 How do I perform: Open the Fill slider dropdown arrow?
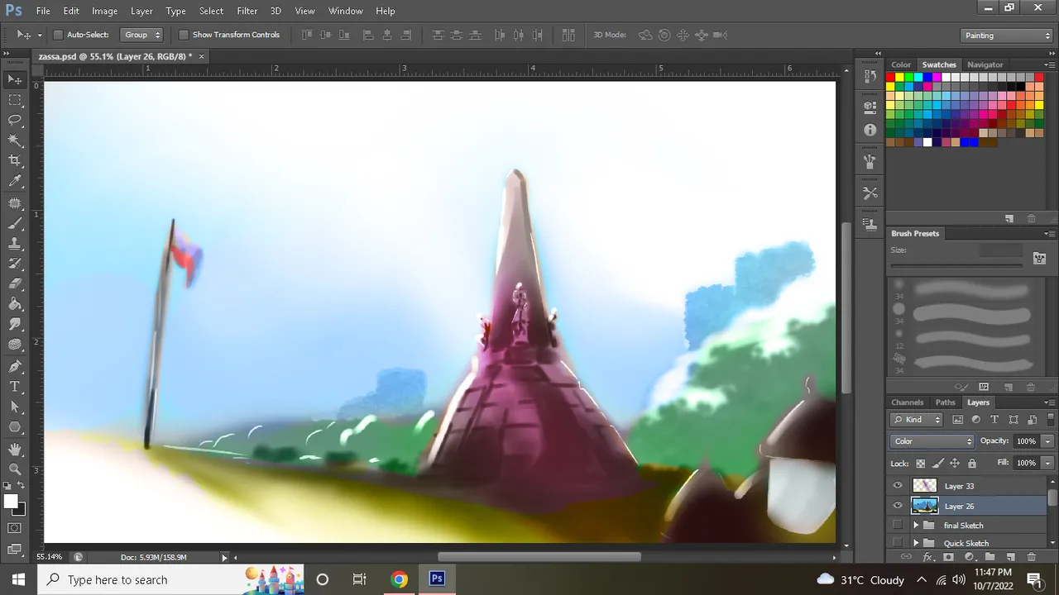pos(1047,463)
